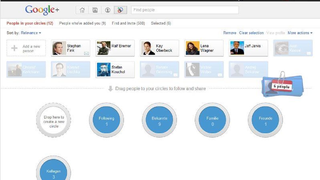Click the Remove link
The width and height of the screenshot is (320, 180).
(x=230, y=33)
